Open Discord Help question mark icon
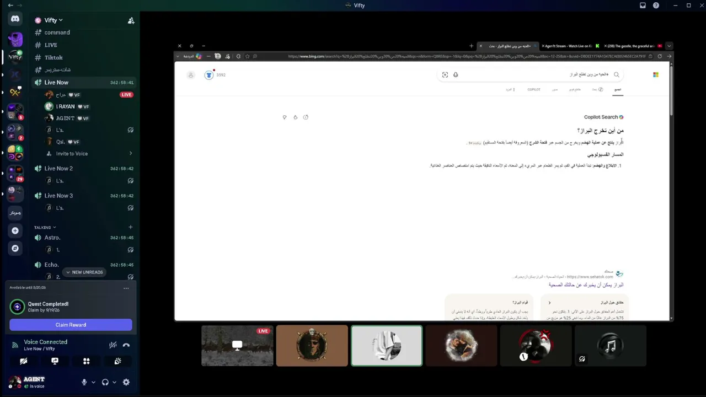Image resolution: width=706 pixels, height=397 pixels. click(656, 6)
